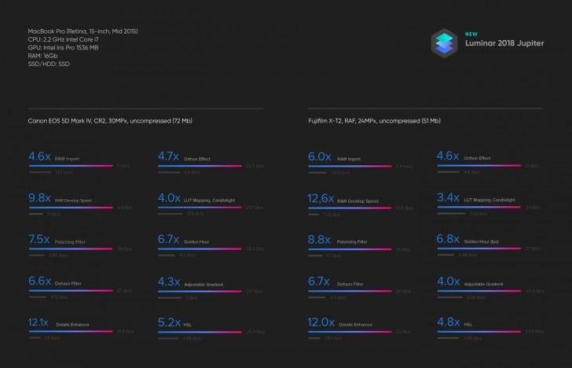The width and height of the screenshot is (572, 368).
Task: Click the 3.4x LUT Mapping value
Action: click(448, 199)
